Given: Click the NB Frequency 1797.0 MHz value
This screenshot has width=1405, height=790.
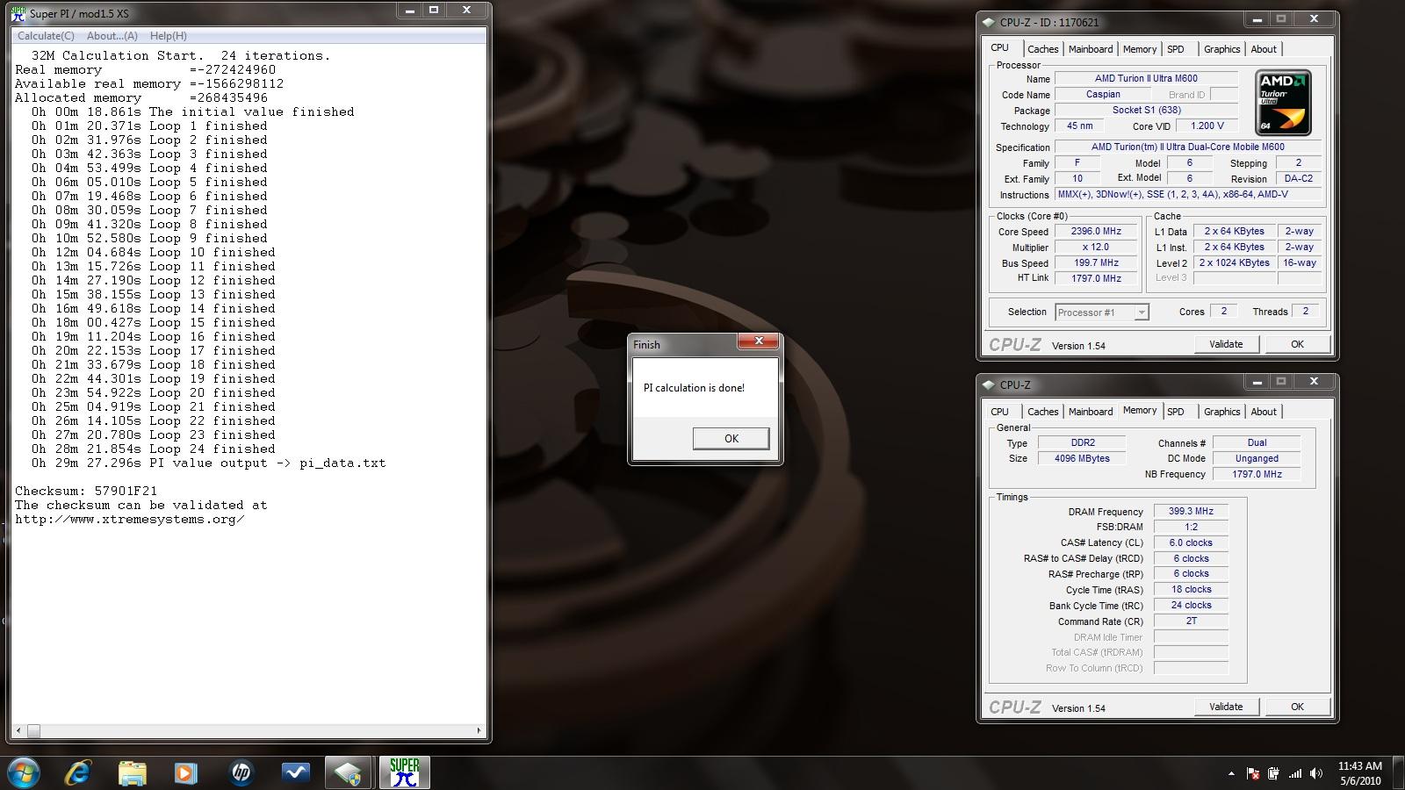Looking at the screenshot, I should coord(1257,474).
